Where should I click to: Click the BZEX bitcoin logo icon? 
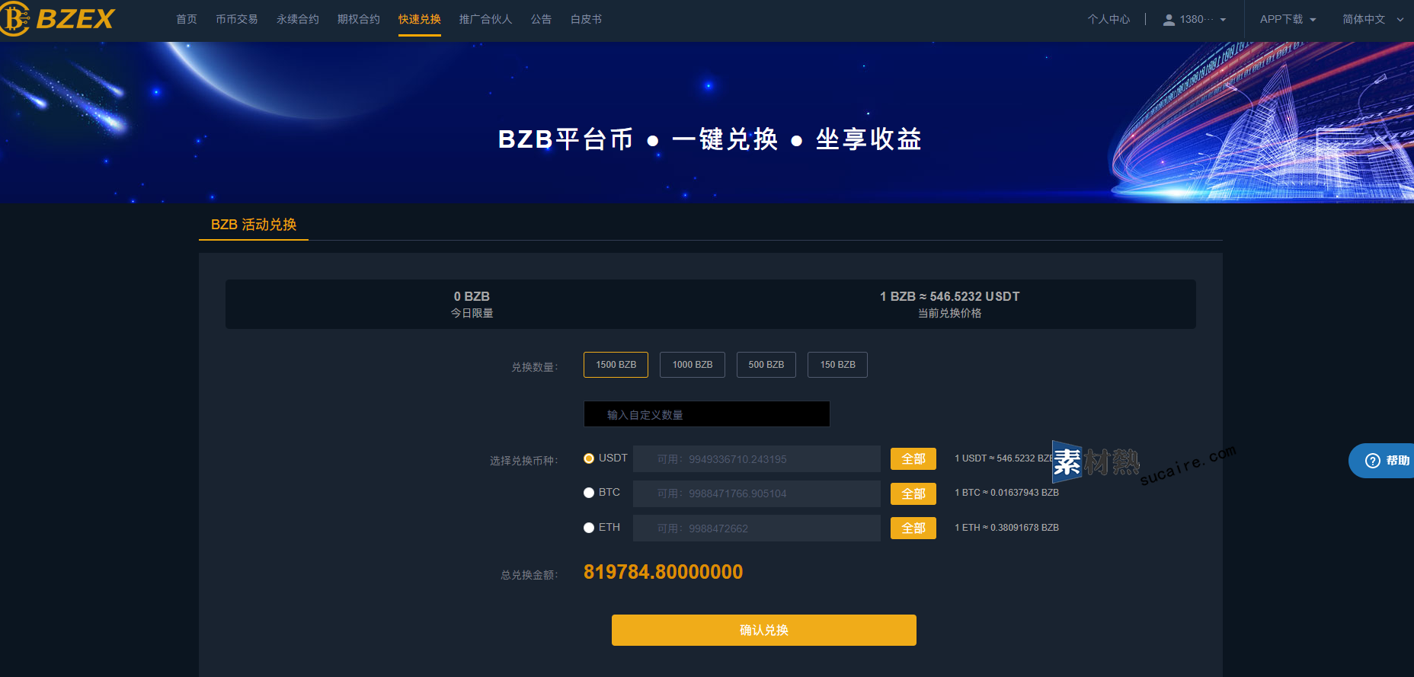point(14,18)
